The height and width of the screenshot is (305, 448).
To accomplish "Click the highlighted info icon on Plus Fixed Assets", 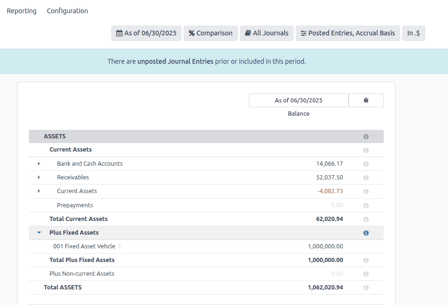I will 366,232.
